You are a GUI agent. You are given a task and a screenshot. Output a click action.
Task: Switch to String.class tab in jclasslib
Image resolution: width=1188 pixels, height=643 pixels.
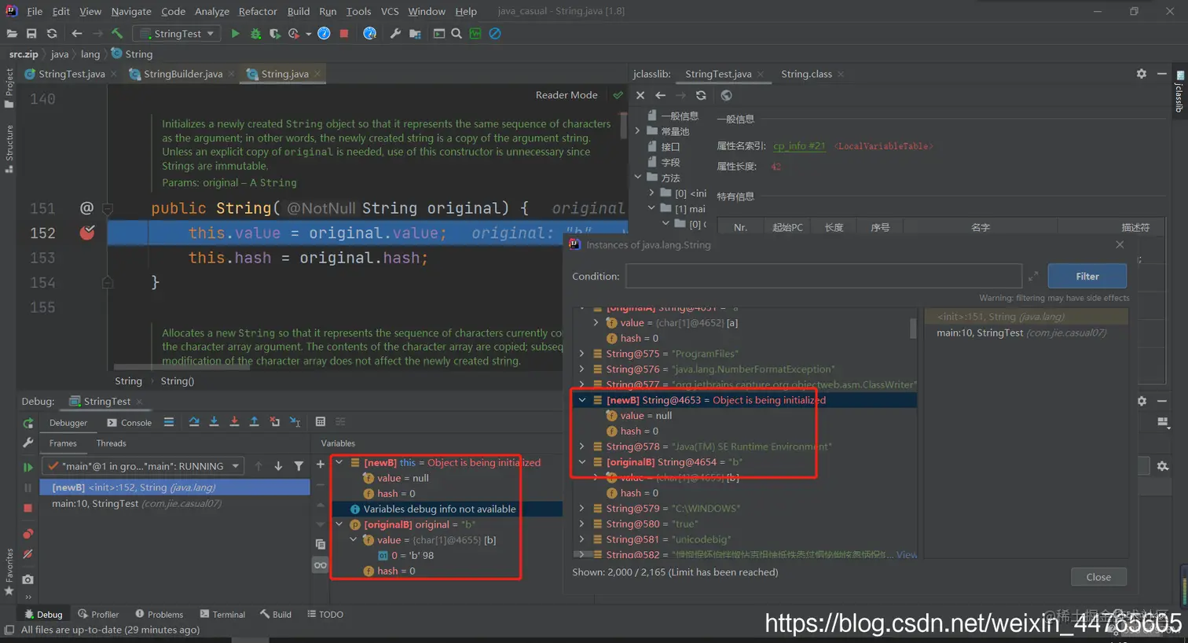pos(806,74)
